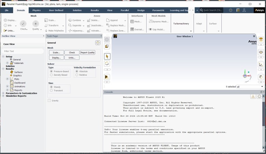Click the Filter Text input field
Screen dimensions: 266x154
[x=23, y=51]
